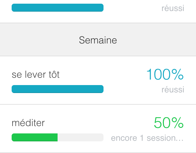The width and height of the screenshot is (196, 153).
Task: Click empty gray area of Semaine header band
Action: [x=31, y=40]
